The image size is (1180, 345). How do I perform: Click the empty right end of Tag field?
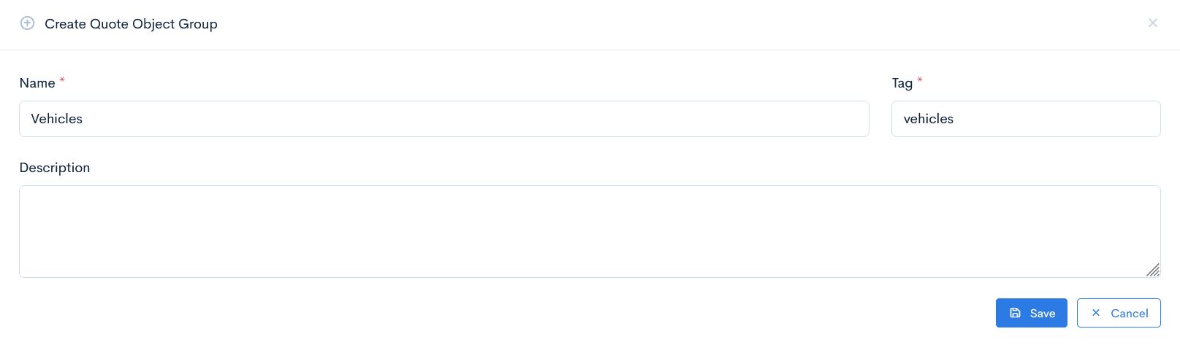(1118, 119)
